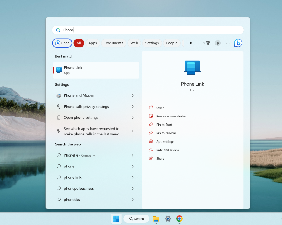Open the user account avatar "R"
This screenshot has width=282, height=225.
(218, 43)
